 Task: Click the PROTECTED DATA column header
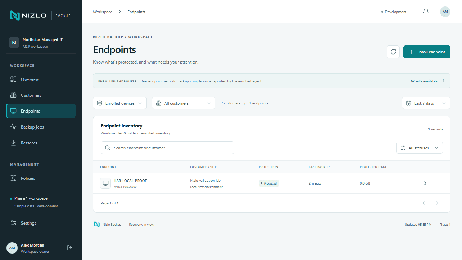click(373, 167)
